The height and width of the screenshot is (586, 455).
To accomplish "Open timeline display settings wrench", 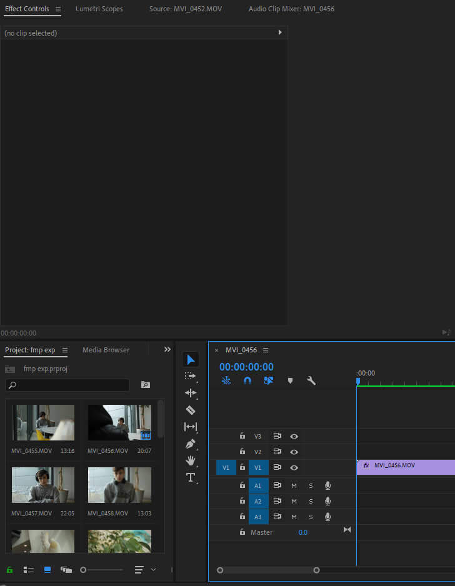I will point(311,380).
